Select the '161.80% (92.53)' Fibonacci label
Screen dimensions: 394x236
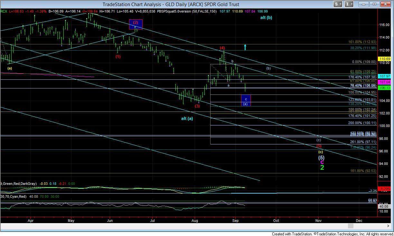(363, 171)
